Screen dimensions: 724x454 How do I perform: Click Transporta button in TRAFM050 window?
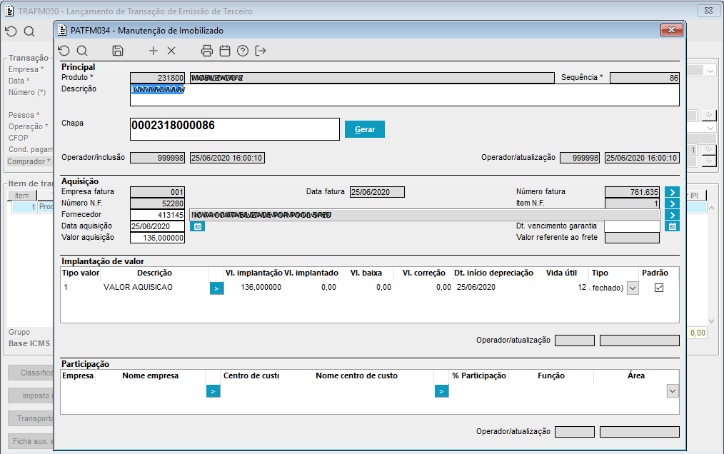31,418
